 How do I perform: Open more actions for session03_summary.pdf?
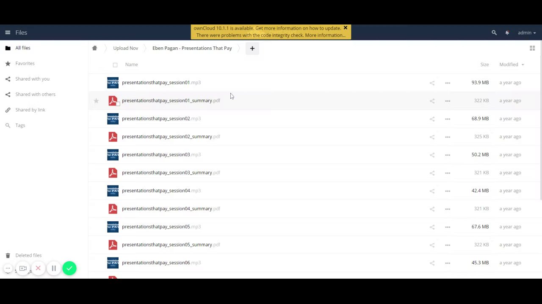point(448,173)
